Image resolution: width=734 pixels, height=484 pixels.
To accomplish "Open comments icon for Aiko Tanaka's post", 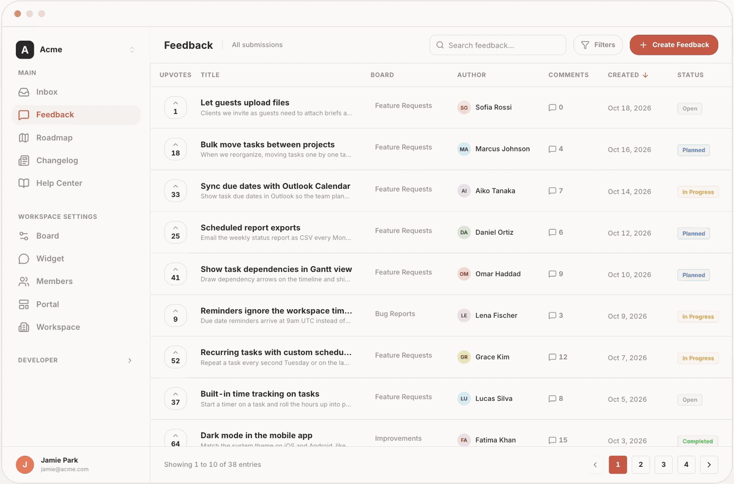I will click(552, 191).
